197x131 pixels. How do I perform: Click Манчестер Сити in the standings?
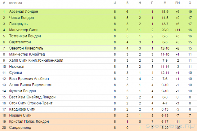coord(23,30)
